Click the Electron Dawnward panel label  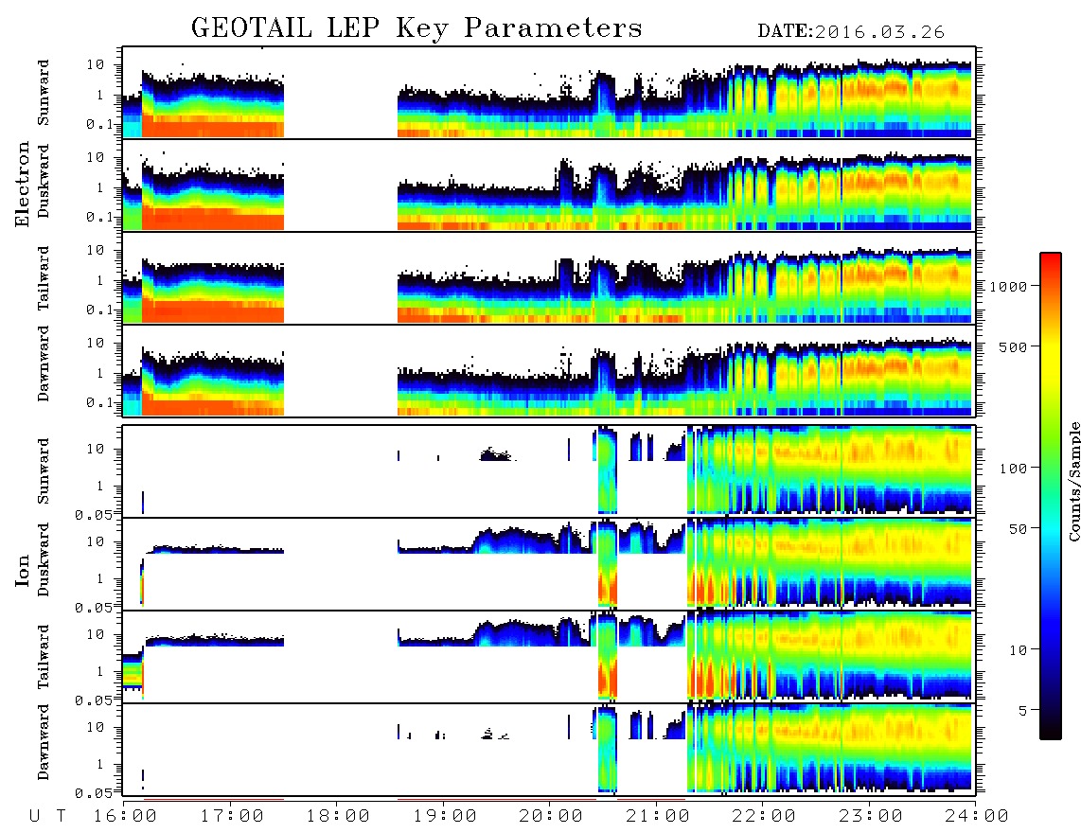point(44,363)
